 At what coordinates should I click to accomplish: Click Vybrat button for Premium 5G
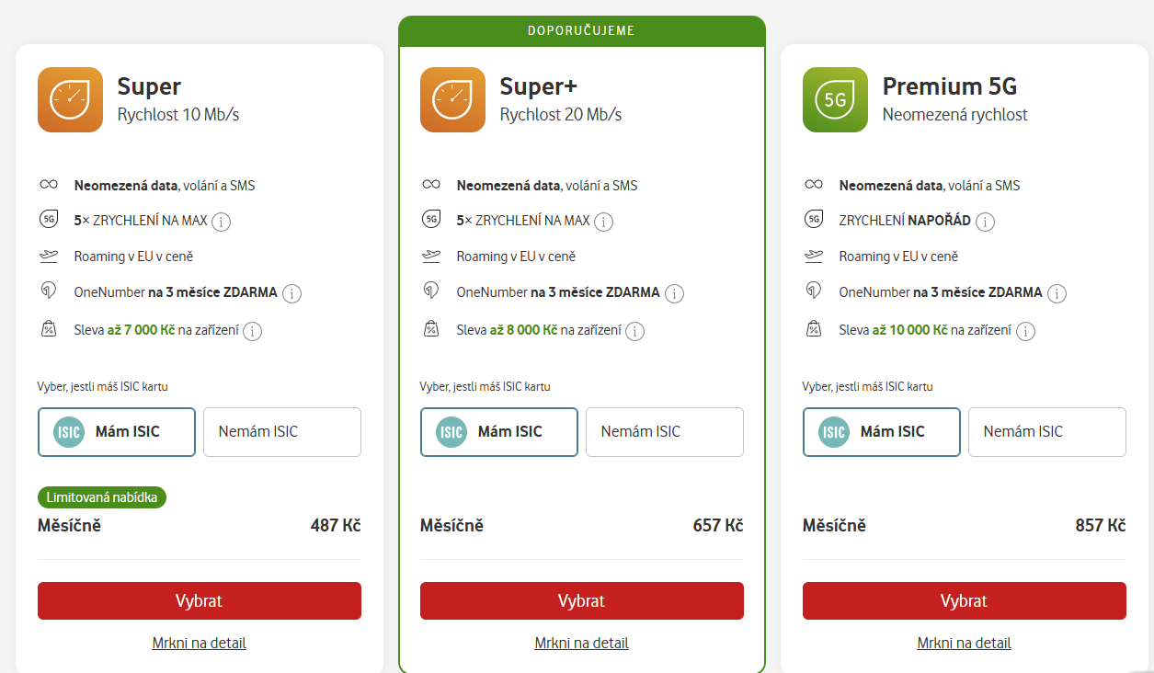tap(965, 600)
